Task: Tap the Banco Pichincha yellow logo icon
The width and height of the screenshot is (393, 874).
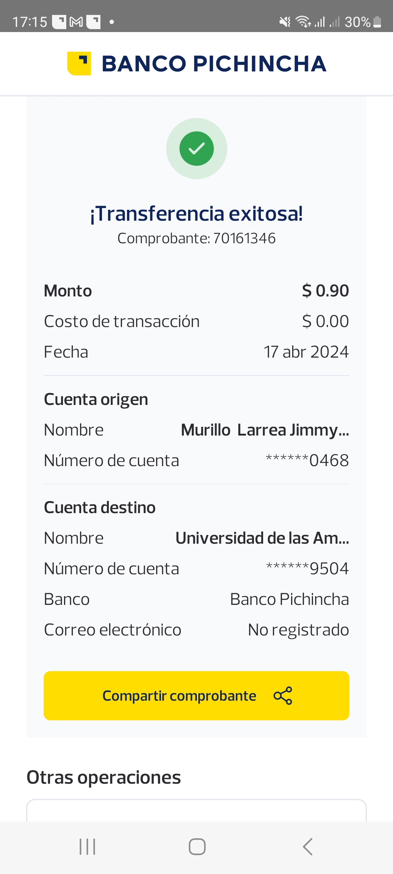Action: click(79, 64)
